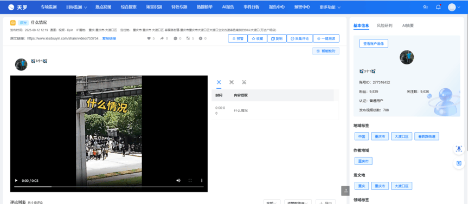Click the 天罗 logo icon
The height and width of the screenshot is (204, 468).
click(11, 7)
